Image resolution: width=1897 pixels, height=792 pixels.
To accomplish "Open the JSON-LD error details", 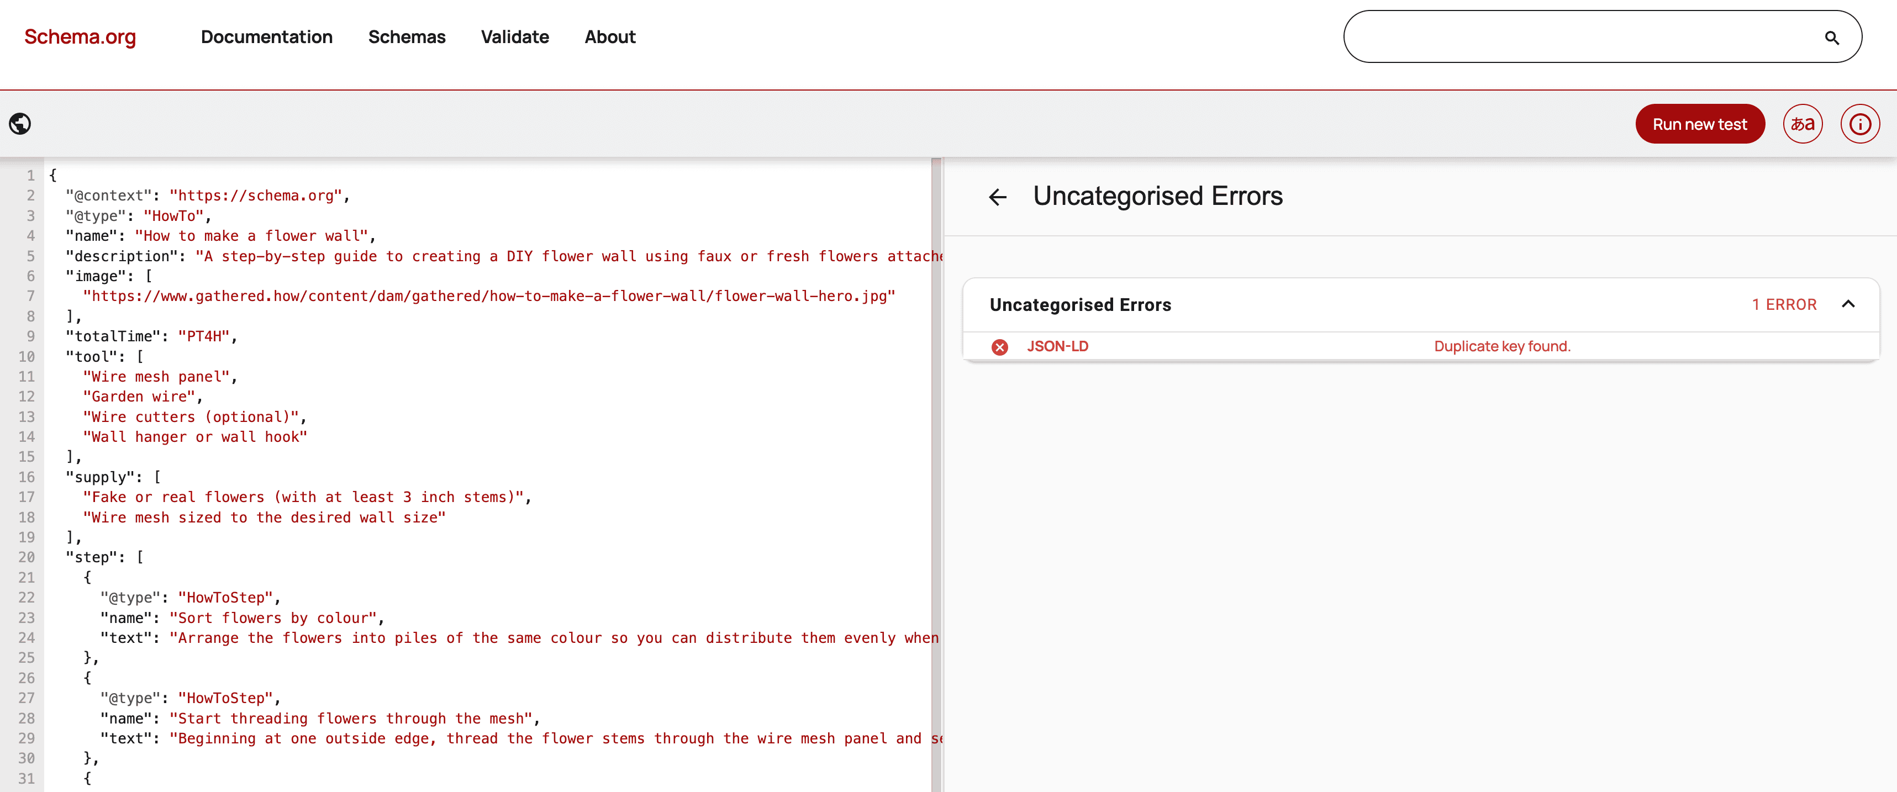I will [1058, 346].
